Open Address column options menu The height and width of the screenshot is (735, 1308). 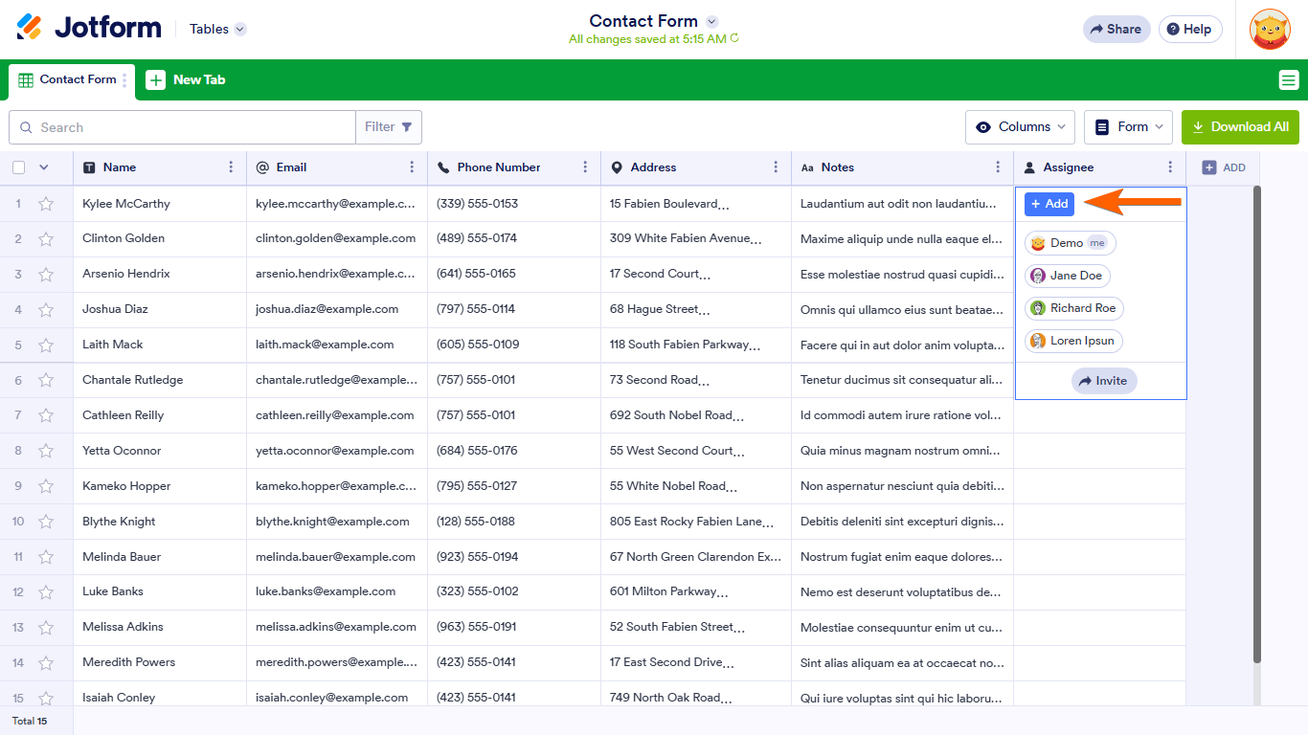(776, 167)
